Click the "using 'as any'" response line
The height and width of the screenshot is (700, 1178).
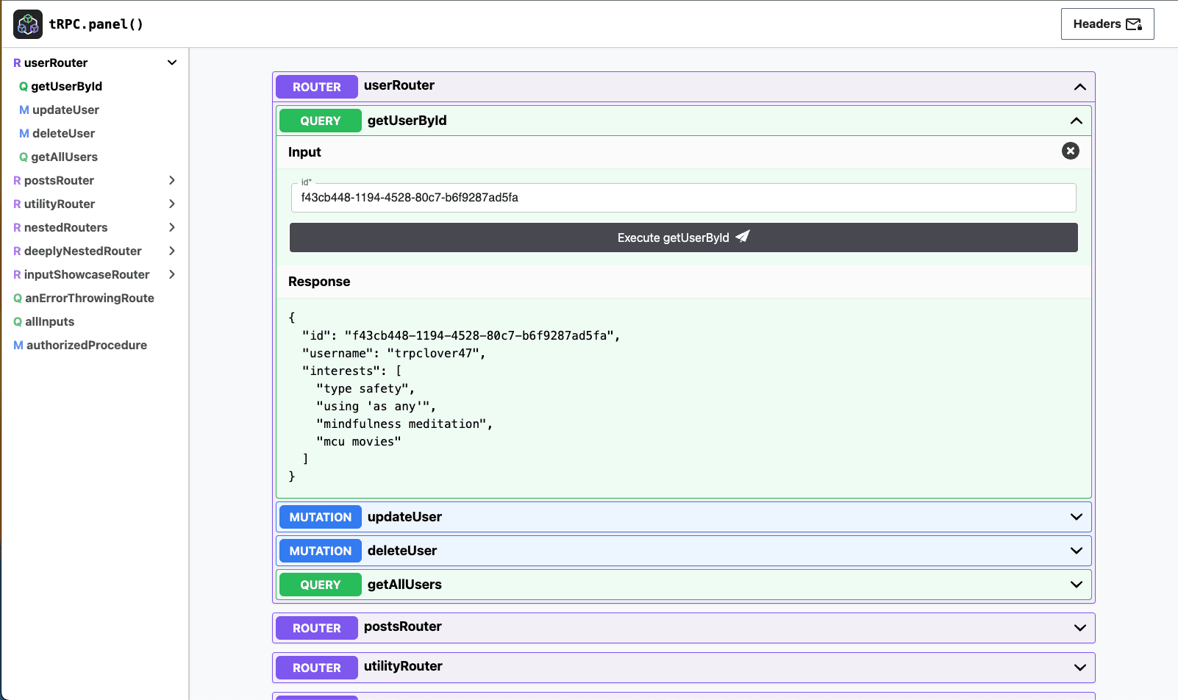376,407
